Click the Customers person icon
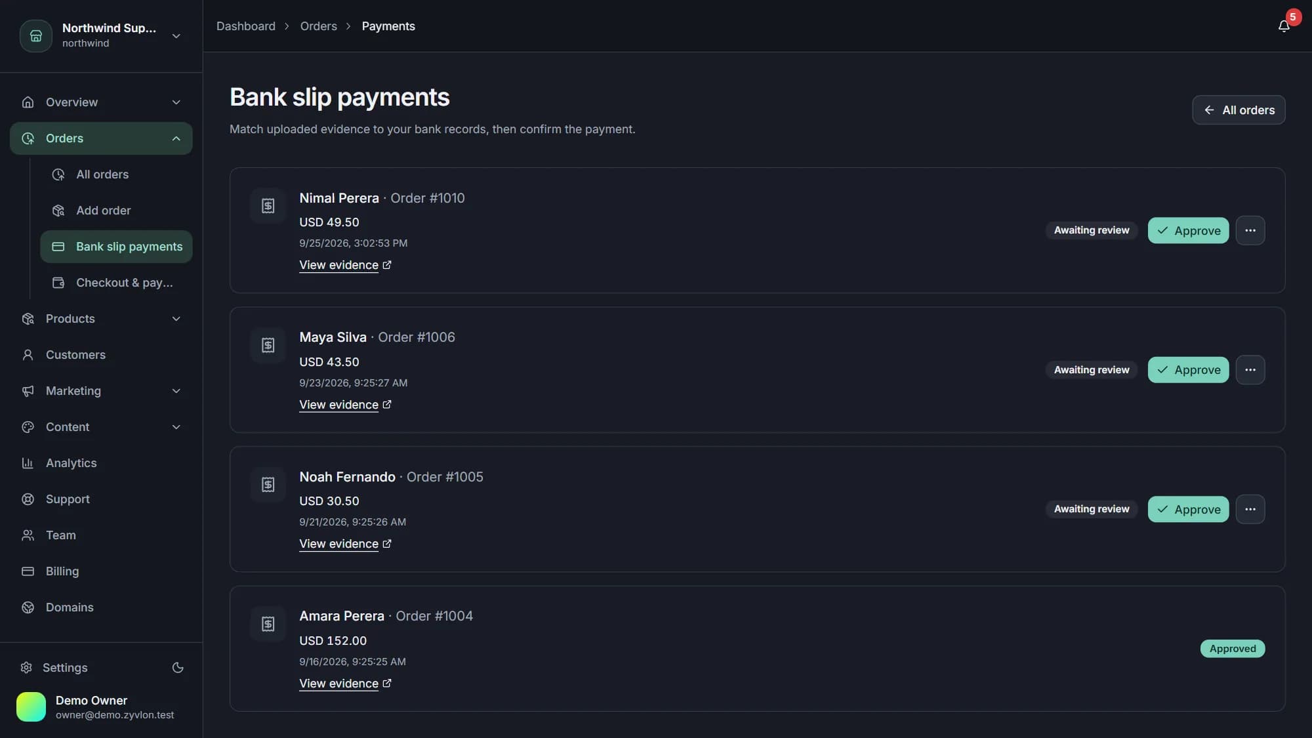Screen dimensions: 1312x738 pos(28,355)
